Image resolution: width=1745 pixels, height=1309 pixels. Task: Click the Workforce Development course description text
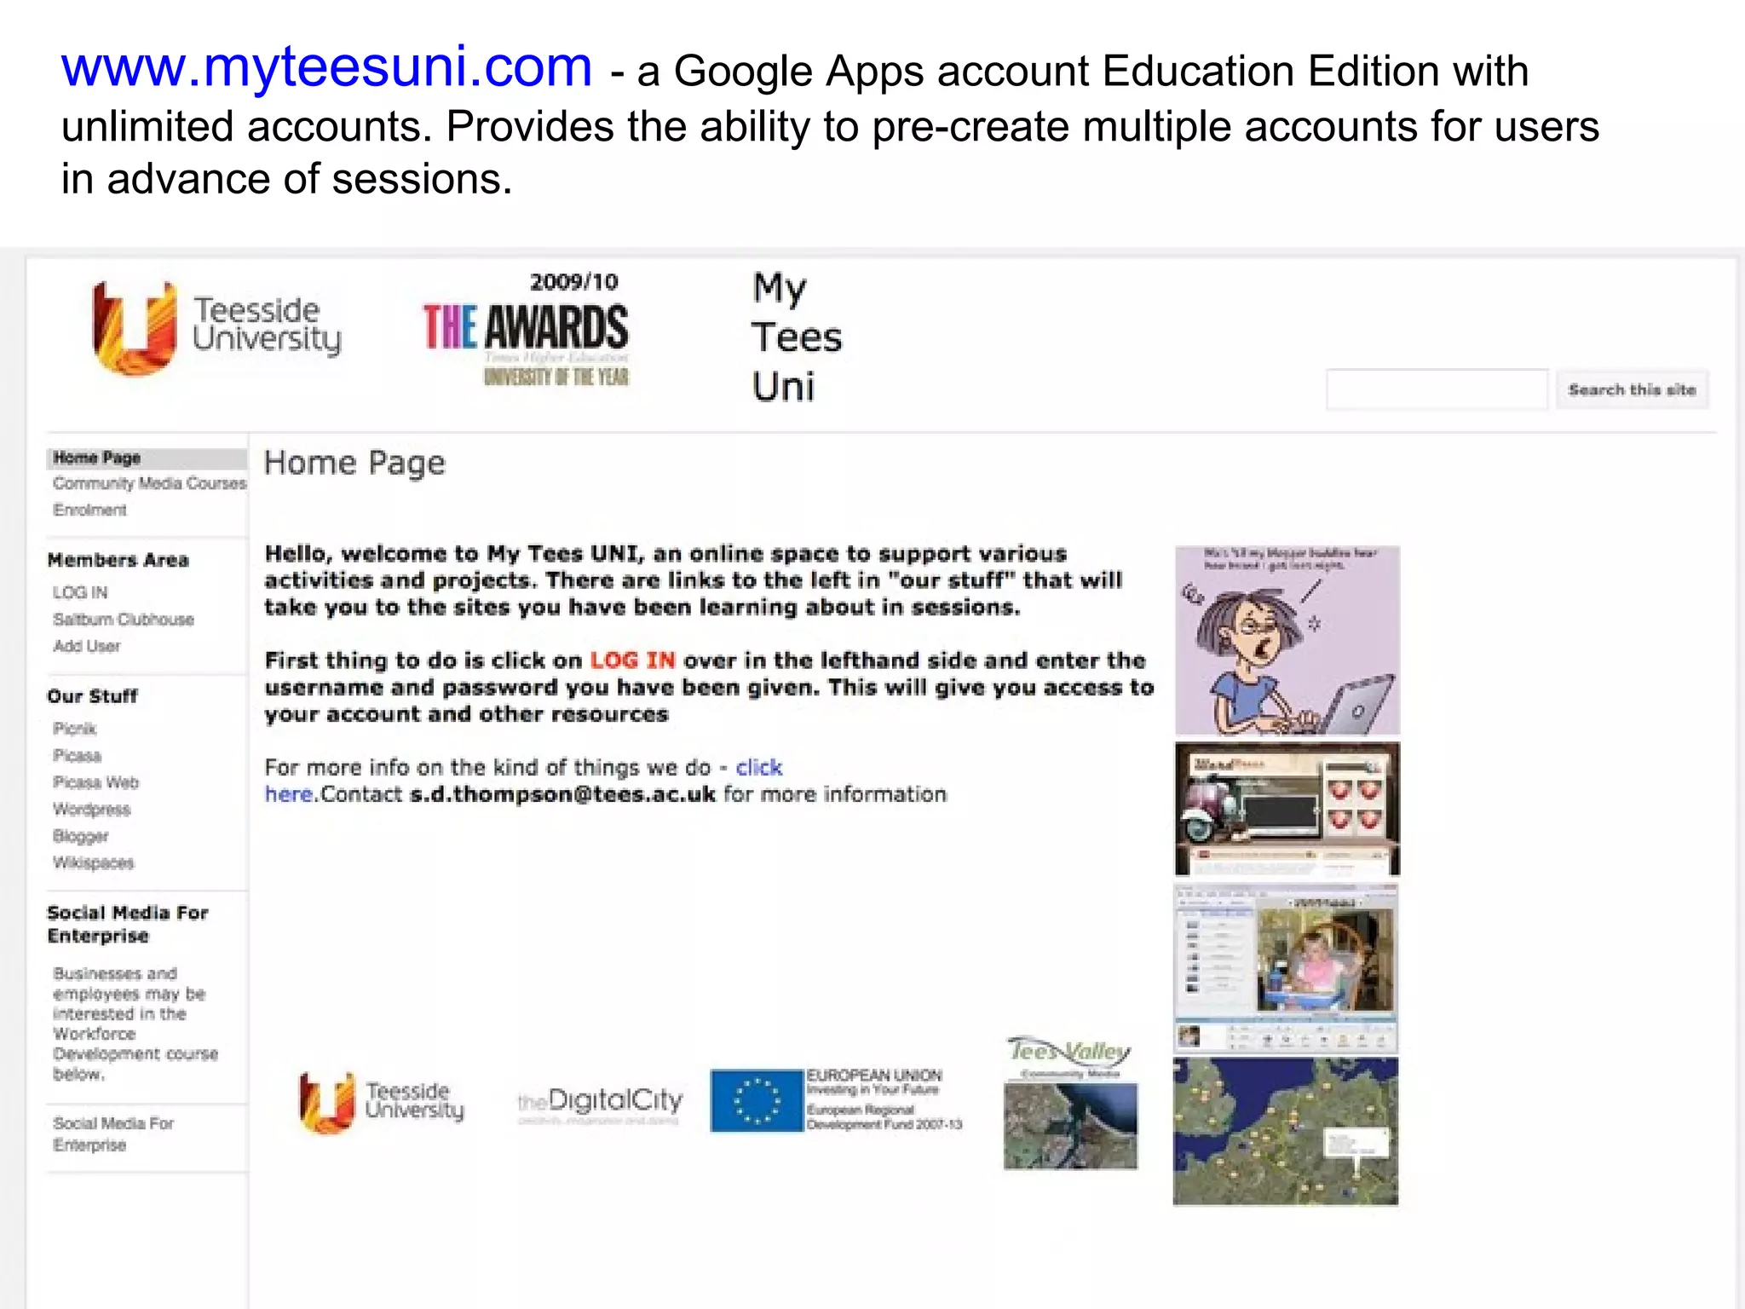coord(135,1024)
